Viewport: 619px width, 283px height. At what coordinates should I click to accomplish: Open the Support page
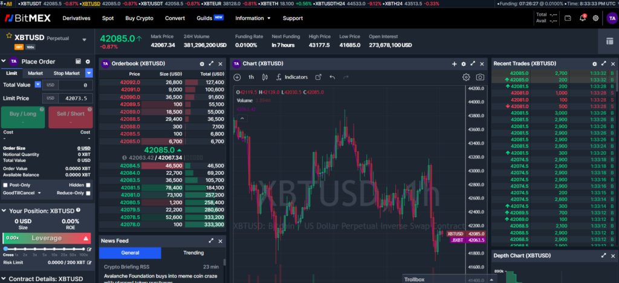pos(293,18)
